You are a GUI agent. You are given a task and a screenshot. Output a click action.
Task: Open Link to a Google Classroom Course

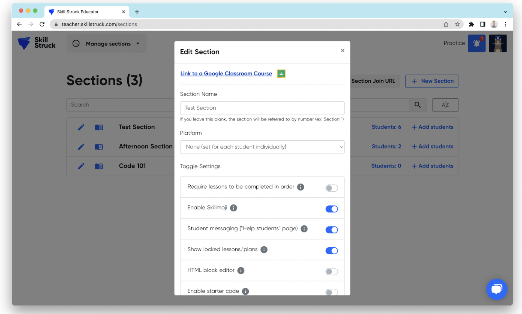[x=226, y=74]
